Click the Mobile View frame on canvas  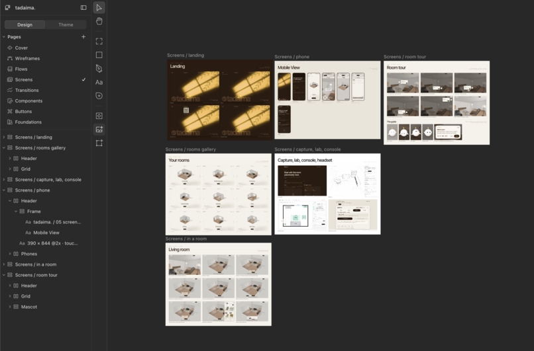[x=327, y=100]
